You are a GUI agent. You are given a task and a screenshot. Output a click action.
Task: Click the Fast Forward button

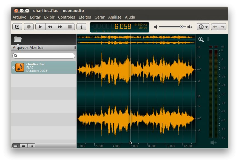(60, 27)
